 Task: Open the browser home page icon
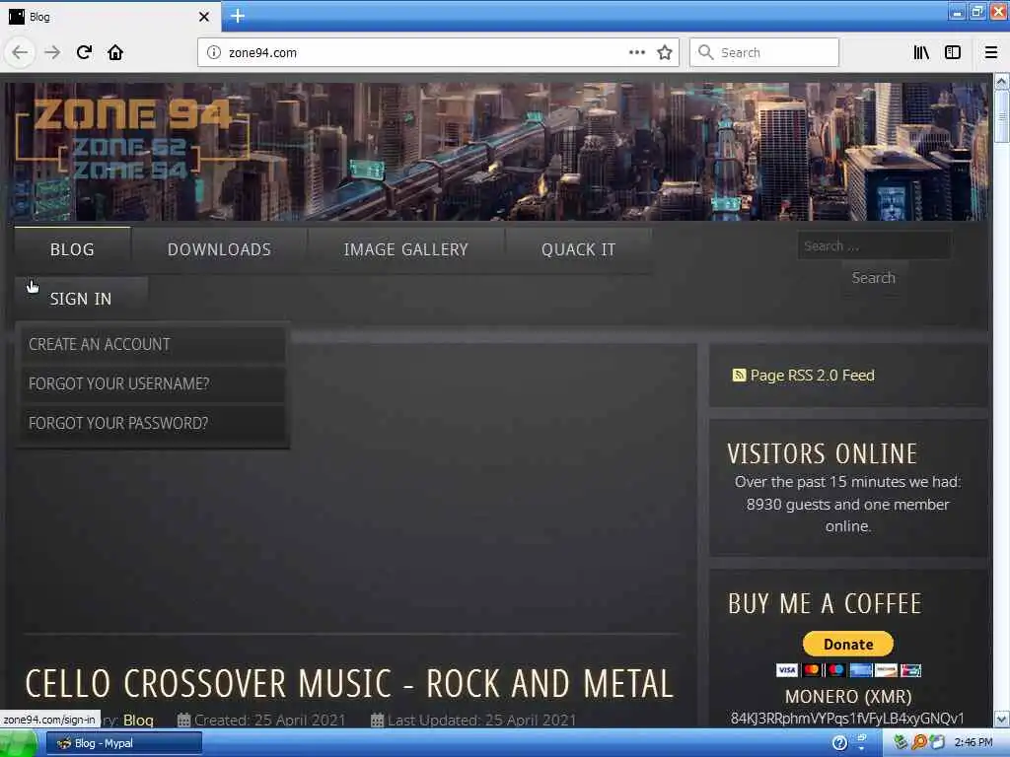(x=115, y=52)
